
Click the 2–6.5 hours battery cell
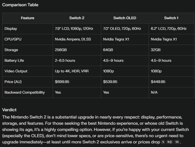65,60
